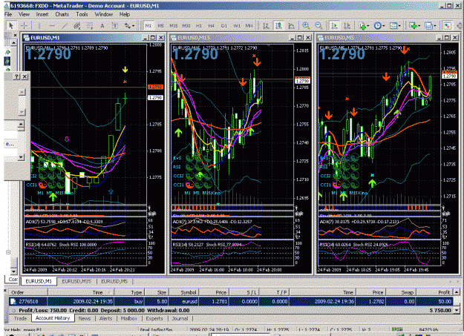Switch chart to candlesticks mode
The width and height of the screenshot is (464, 336).
278,26
